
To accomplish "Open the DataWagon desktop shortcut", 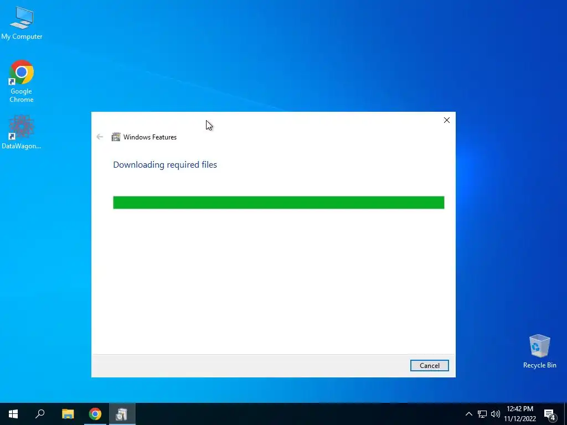I will pyautogui.click(x=22, y=132).
